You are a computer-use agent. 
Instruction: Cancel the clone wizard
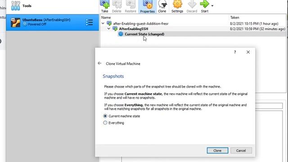coord(241,151)
